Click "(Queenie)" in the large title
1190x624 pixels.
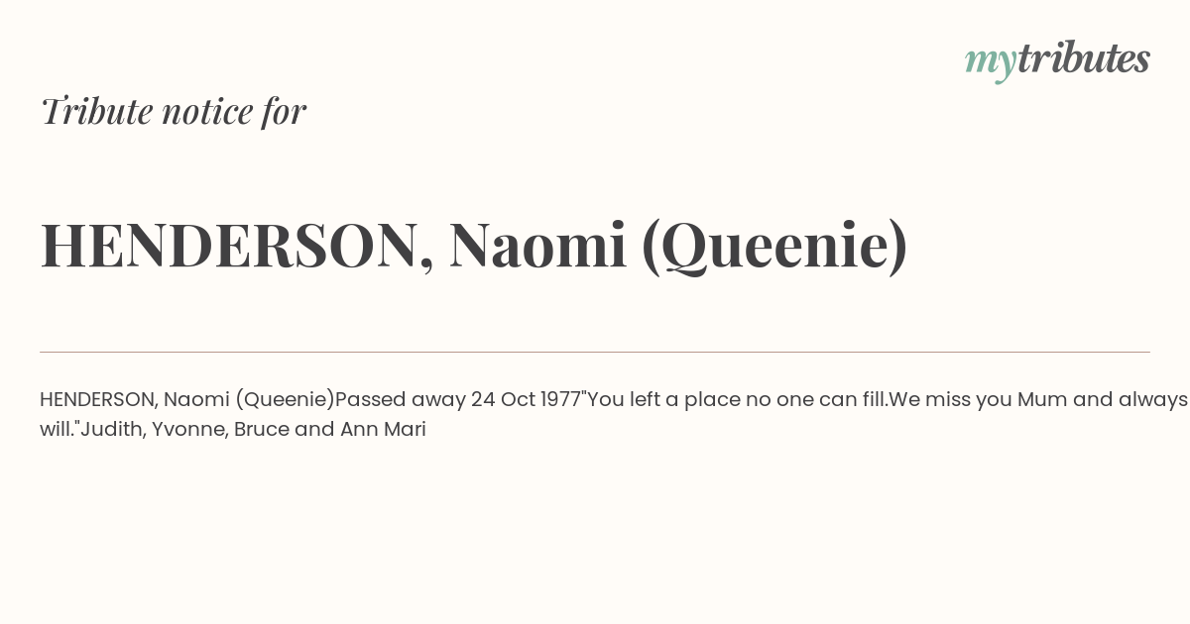click(x=774, y=246)
